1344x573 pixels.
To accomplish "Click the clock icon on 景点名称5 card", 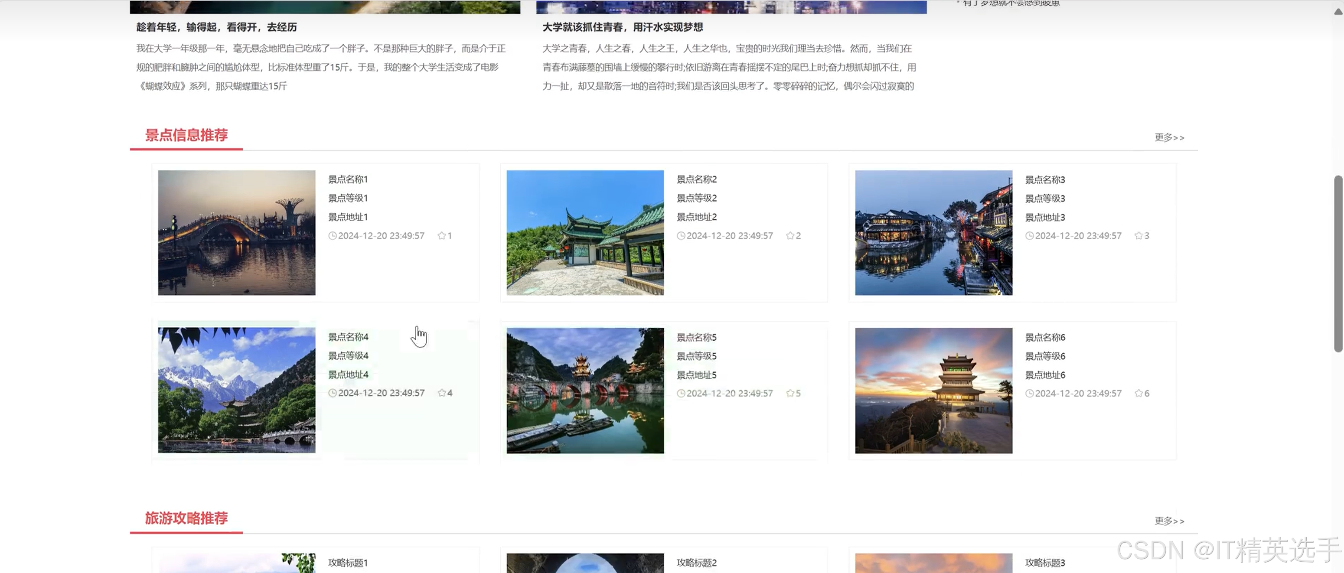I will pos(681,393).
